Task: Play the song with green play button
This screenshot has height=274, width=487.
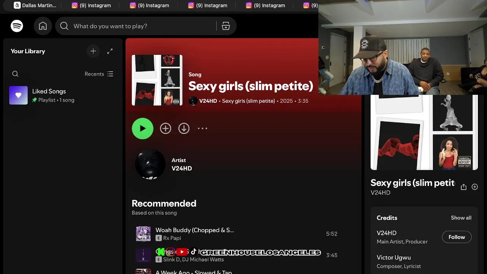Action: tap(143, 129)
